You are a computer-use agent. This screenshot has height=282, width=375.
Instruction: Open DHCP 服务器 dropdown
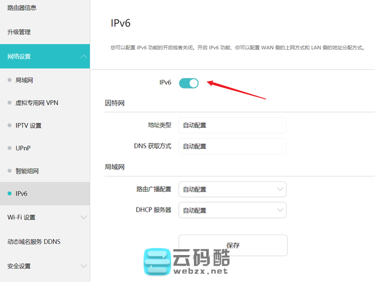tap(232, 210)
